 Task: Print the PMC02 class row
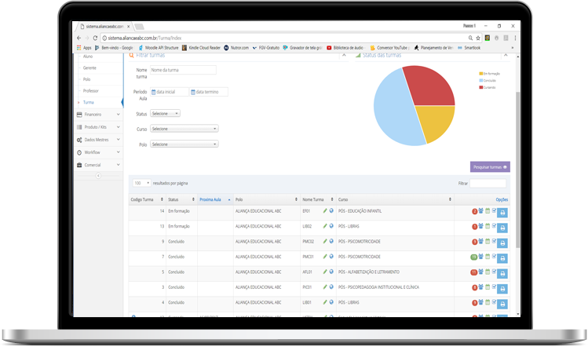[x=502, y=243]
